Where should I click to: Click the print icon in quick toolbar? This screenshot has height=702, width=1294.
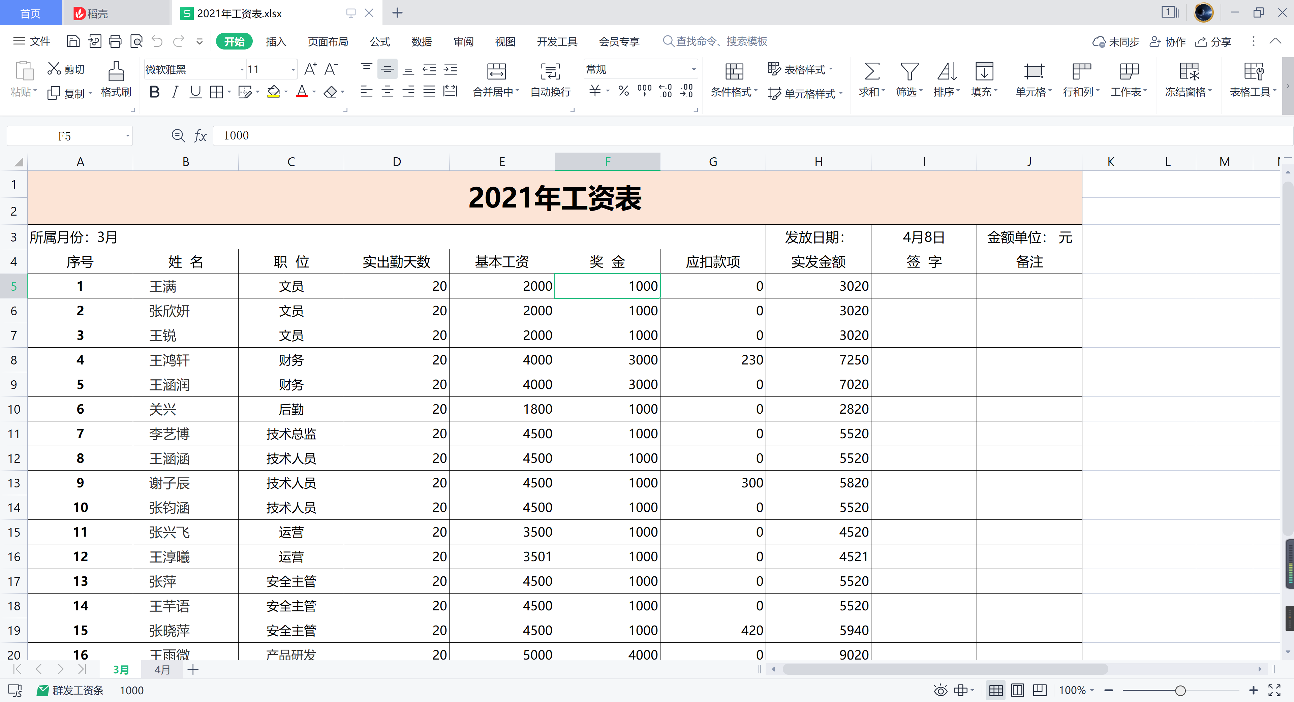[x=115, y=41]
